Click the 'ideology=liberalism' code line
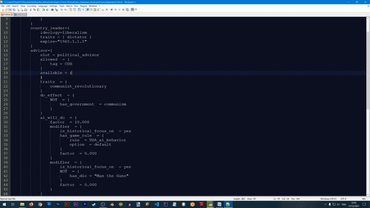Screen dimensions: 370x208 [x=64, y=32]
